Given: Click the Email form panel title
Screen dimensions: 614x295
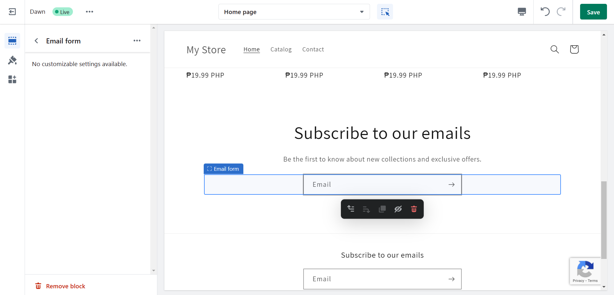Looking at the screenshot, I should 63,41.
